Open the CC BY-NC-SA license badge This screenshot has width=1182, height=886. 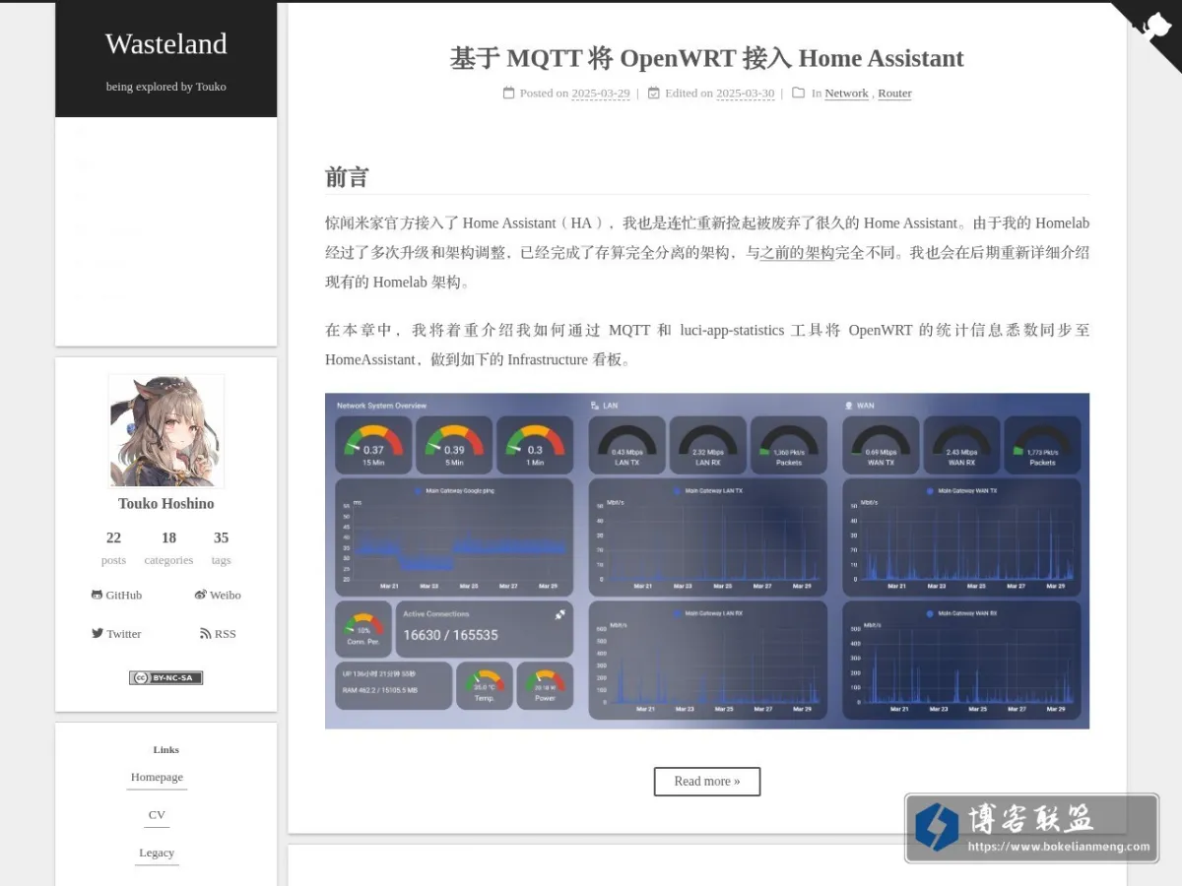pos(165,677)
